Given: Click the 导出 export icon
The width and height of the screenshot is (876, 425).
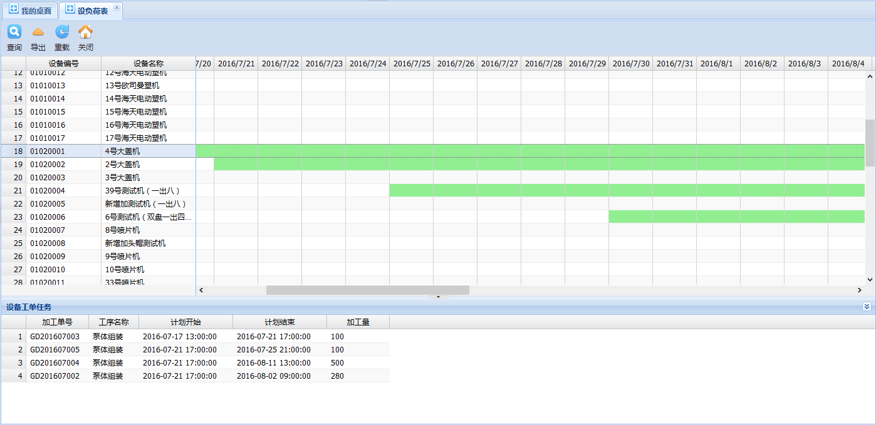Looking at the screenshot, I should [x=38, y=32].
